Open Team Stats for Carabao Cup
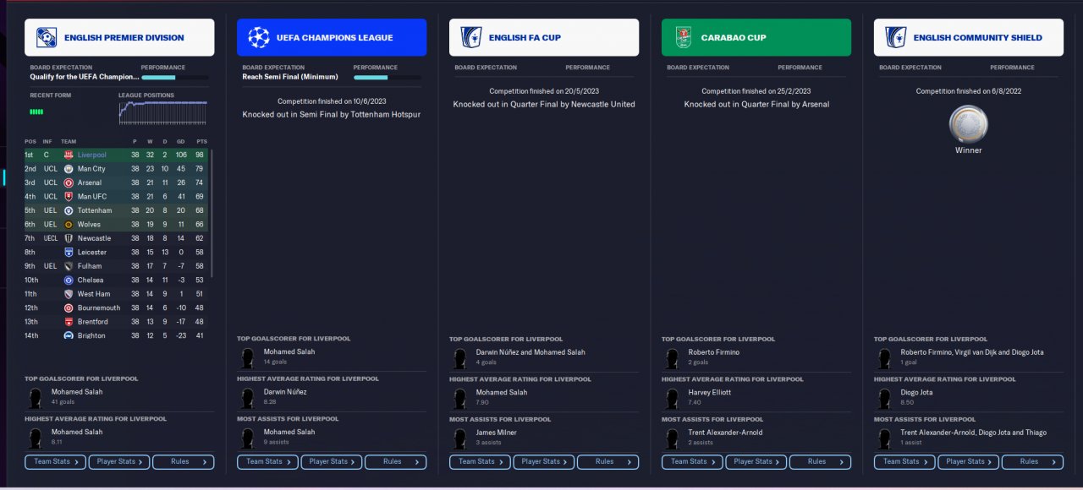1083x490 pixels. pyautogui.click(x=692, y=462)
